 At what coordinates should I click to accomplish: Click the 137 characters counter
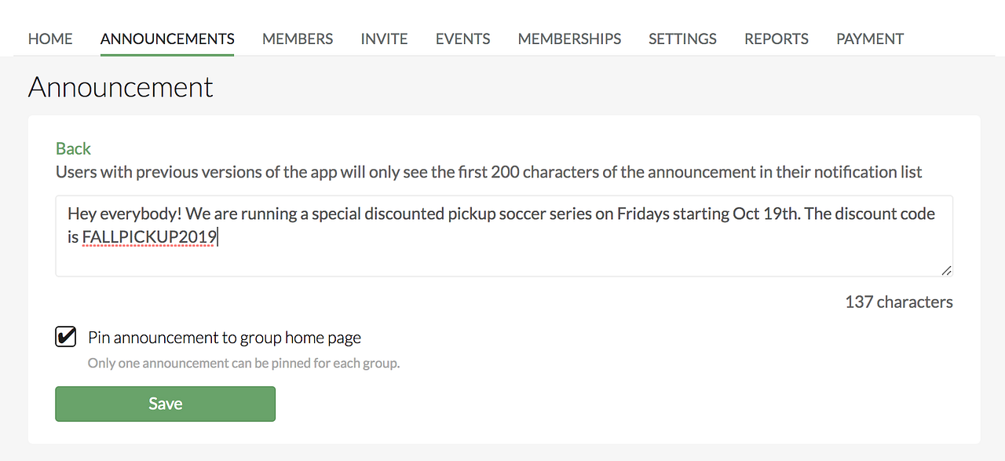(x=898, y=302)
